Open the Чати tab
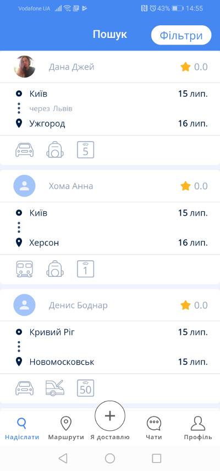The width and height of the screenshot is (220, 471). [x=153, y=428]
